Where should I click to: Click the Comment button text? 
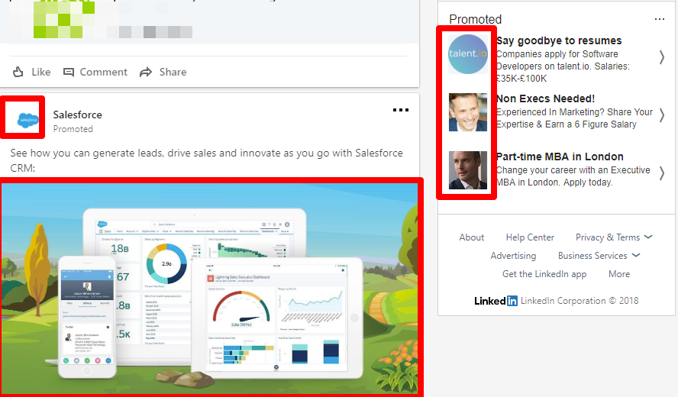coord(103,72)
